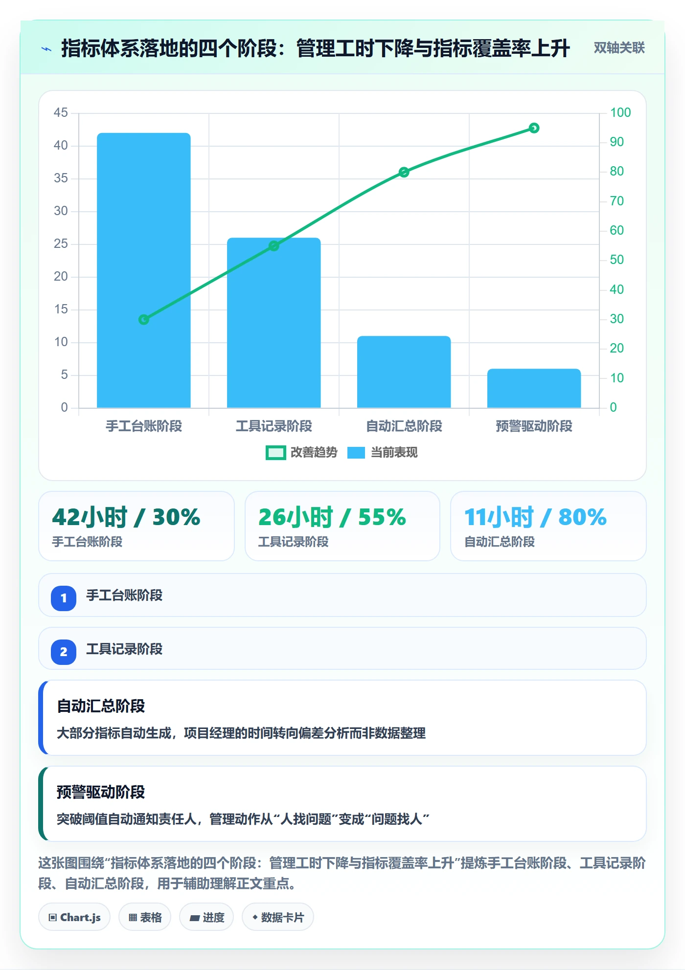
Task: Click the 当前表现 legend text
Action: pyautogui.click(x=394, y=453)
